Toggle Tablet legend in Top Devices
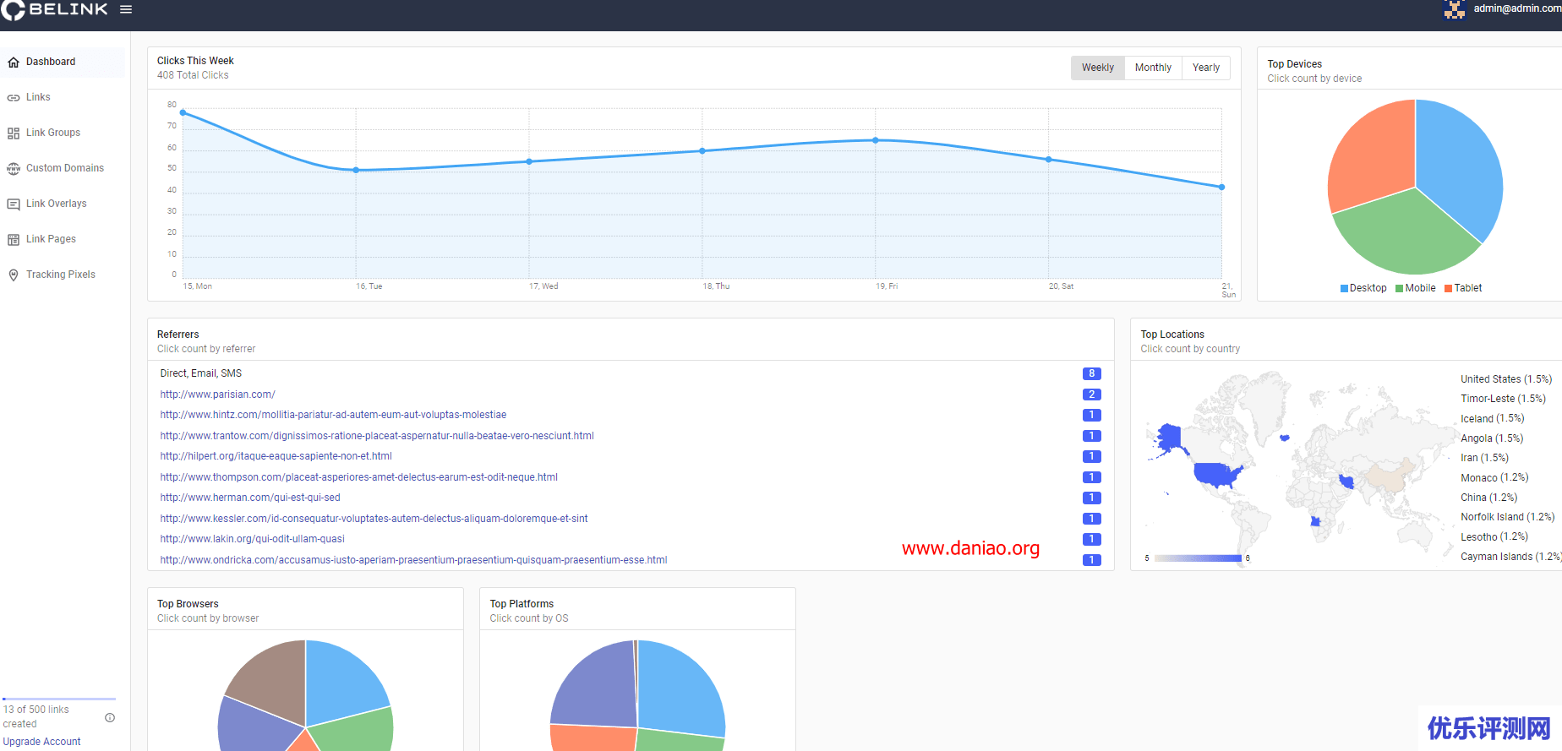1562x751 pixels. tap(1463, 288)
